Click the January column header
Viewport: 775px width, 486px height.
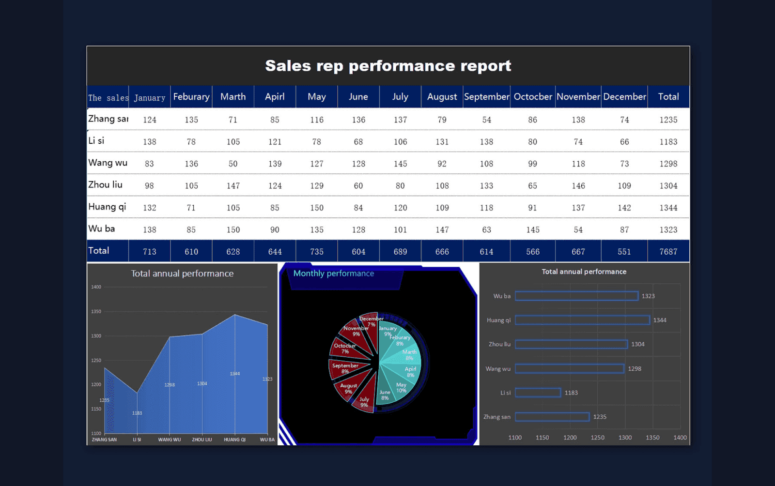[149, 96]
